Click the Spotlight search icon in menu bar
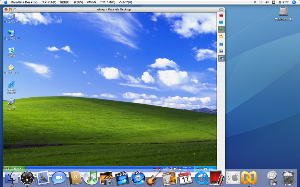300x187 pixels. [294, 2]
